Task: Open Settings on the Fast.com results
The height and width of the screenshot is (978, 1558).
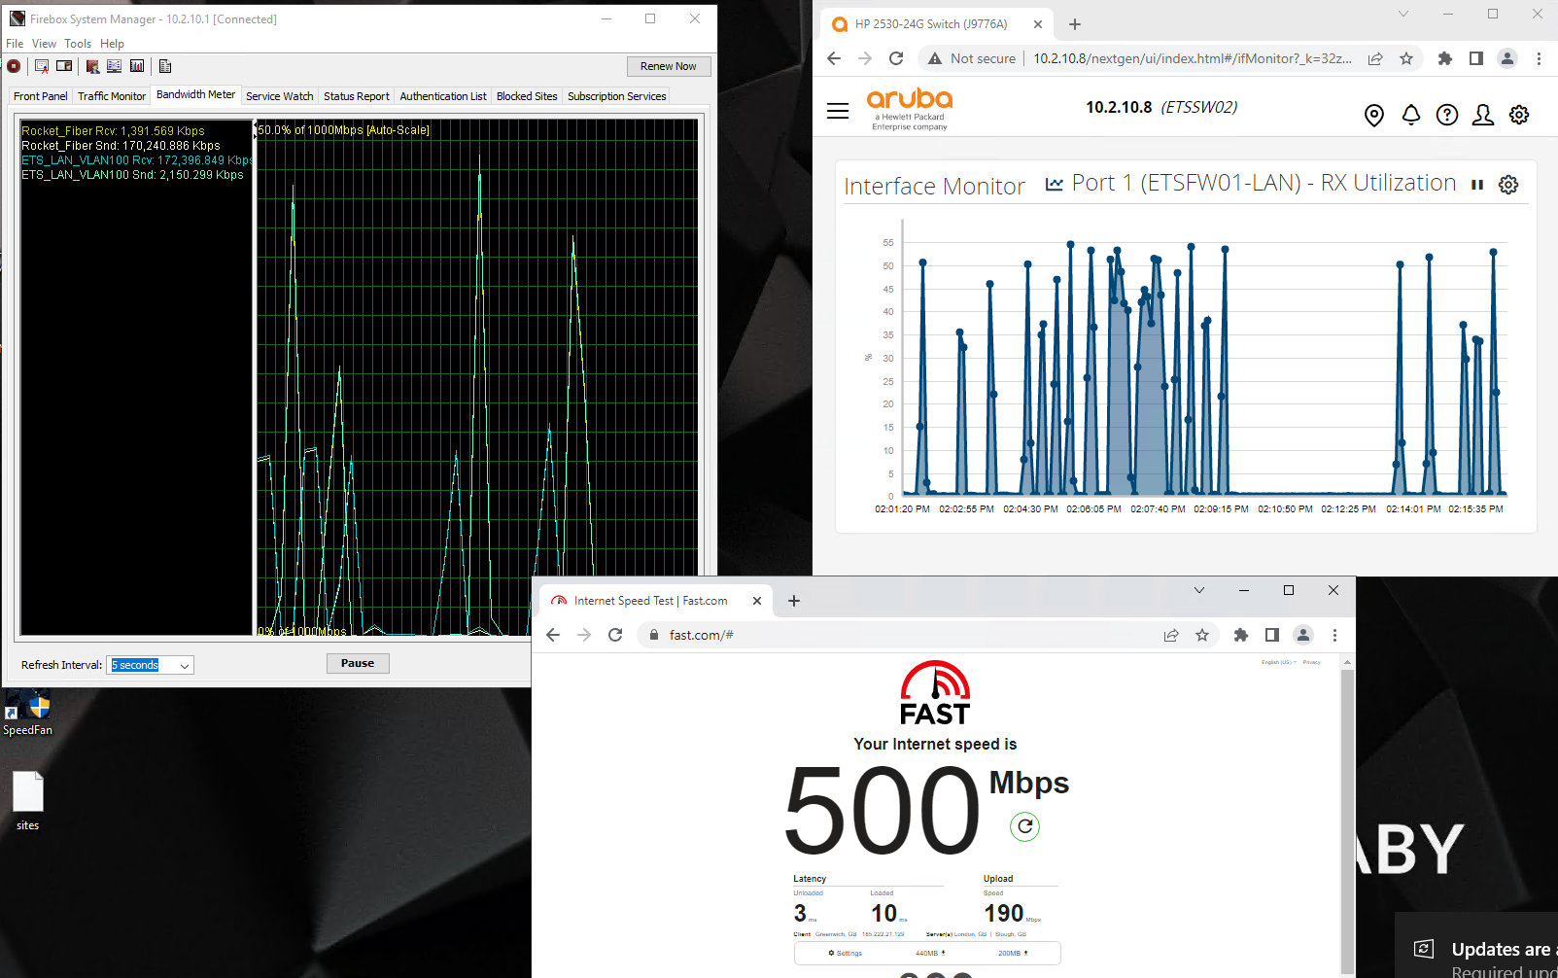Action: click(846, 953)
